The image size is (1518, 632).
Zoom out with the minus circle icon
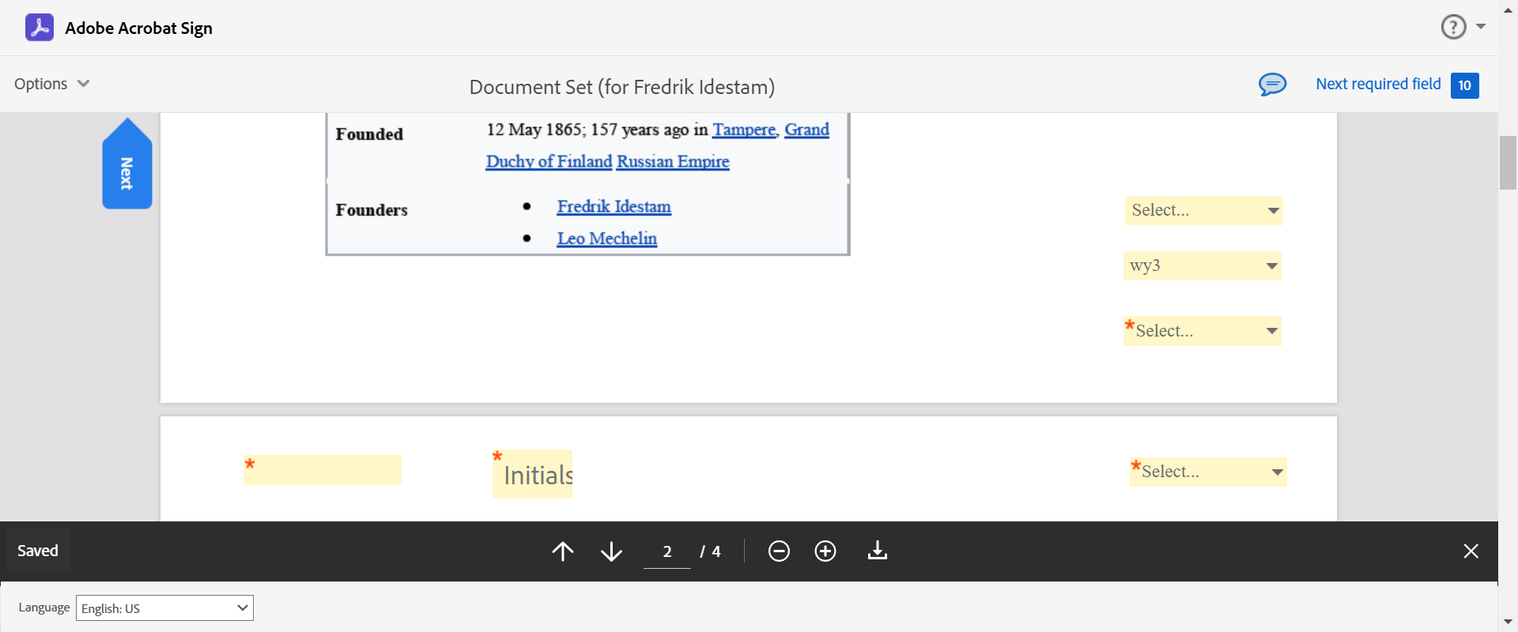click(779, 551)
